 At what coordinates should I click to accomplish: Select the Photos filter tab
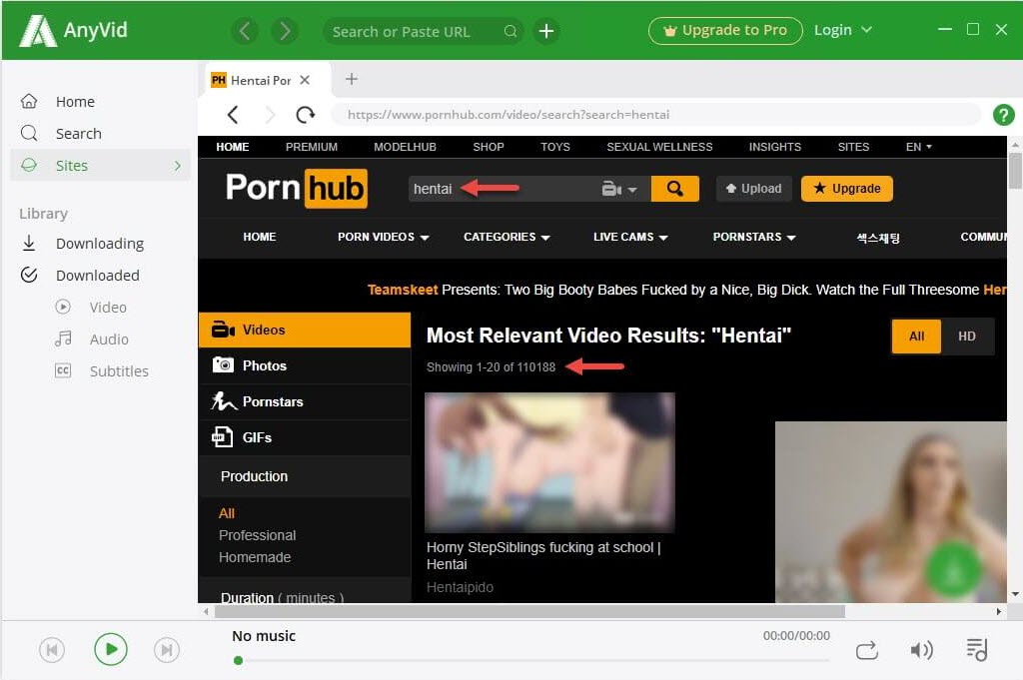tap(305, 365)
